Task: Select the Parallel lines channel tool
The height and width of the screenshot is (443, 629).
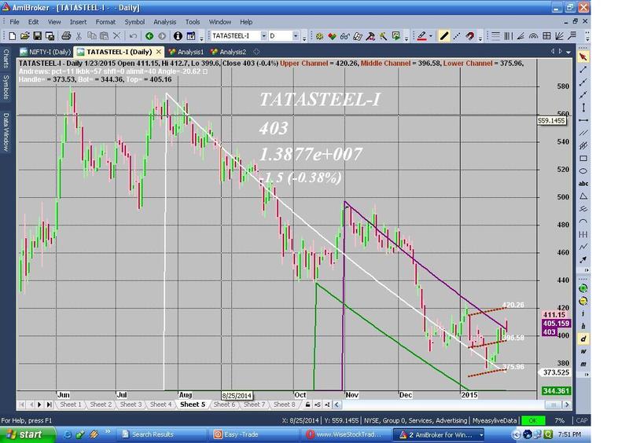Action: (x=583, y=133)
